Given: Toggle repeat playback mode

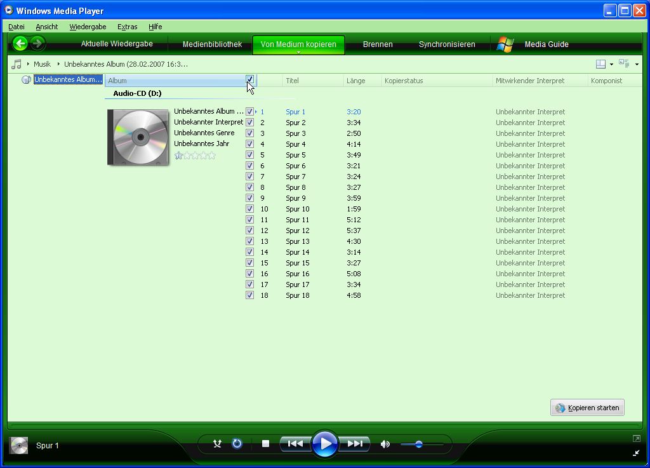Looking at the screenshot, I should pos(237,444).
